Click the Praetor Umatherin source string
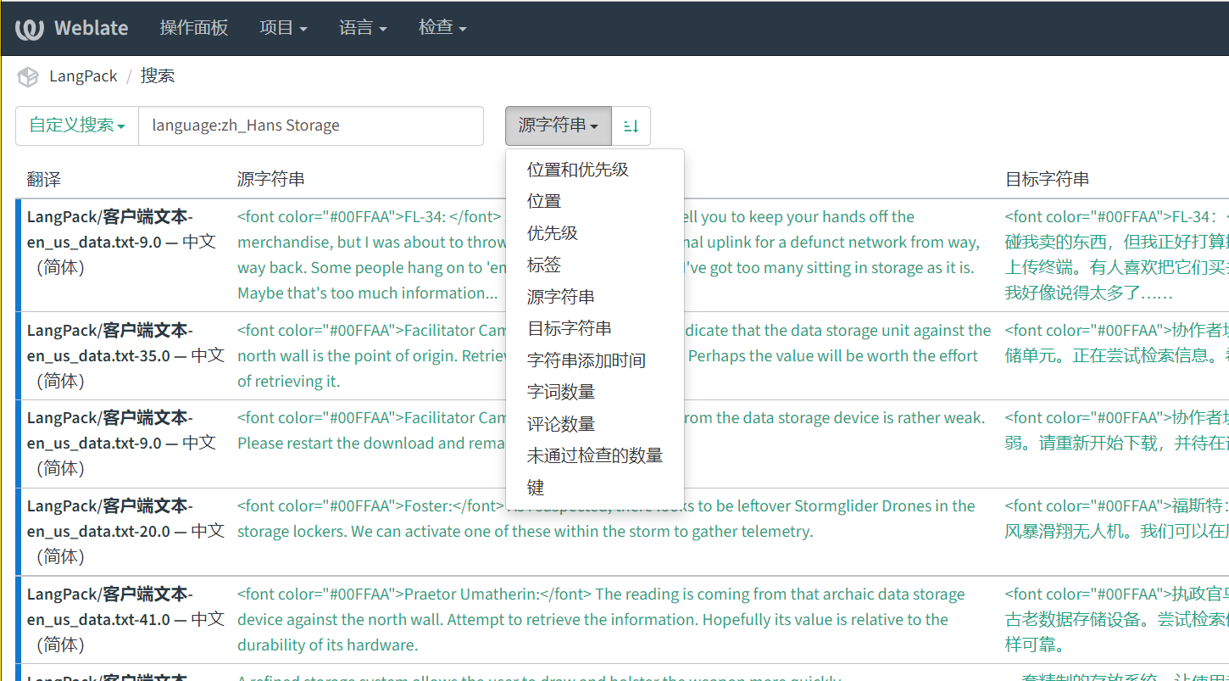 pos(601,619)
